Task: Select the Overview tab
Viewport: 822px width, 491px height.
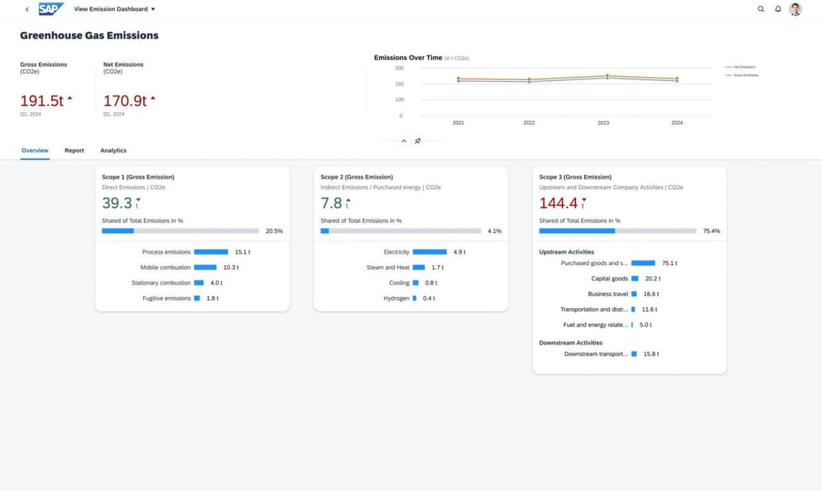Action: (35, 151)
